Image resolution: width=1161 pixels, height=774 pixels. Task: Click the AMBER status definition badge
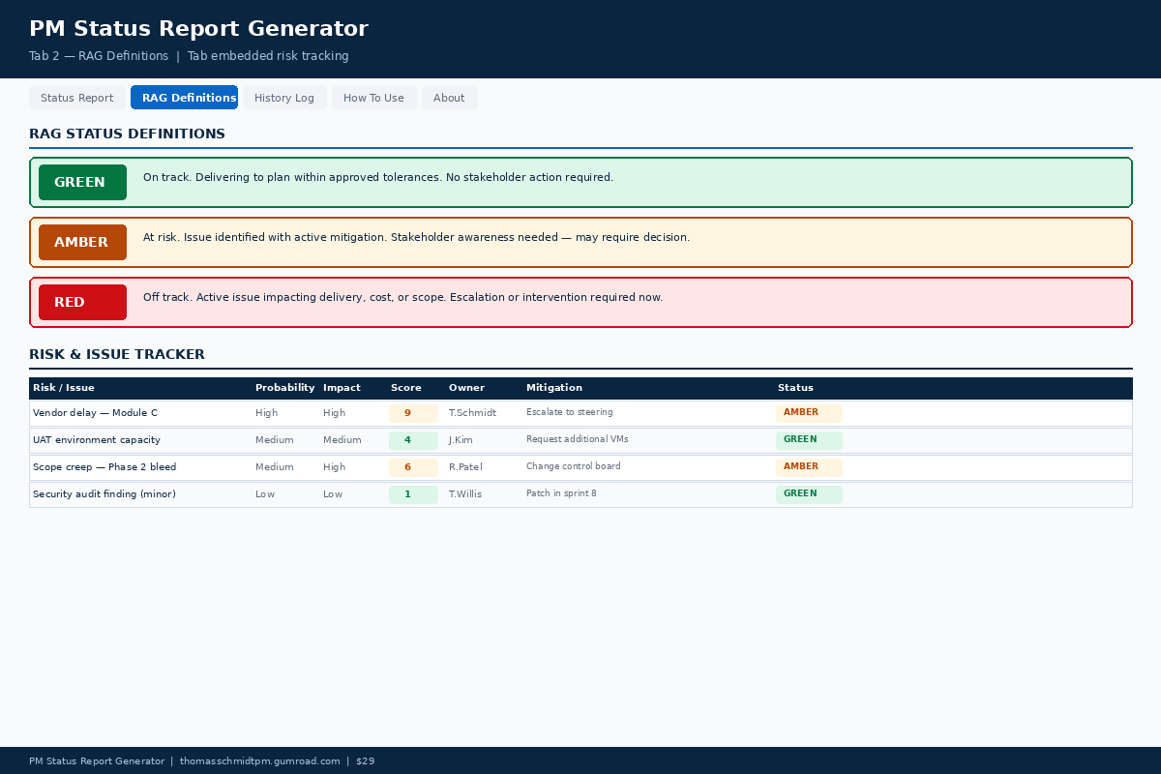click(x=82, y=243)
